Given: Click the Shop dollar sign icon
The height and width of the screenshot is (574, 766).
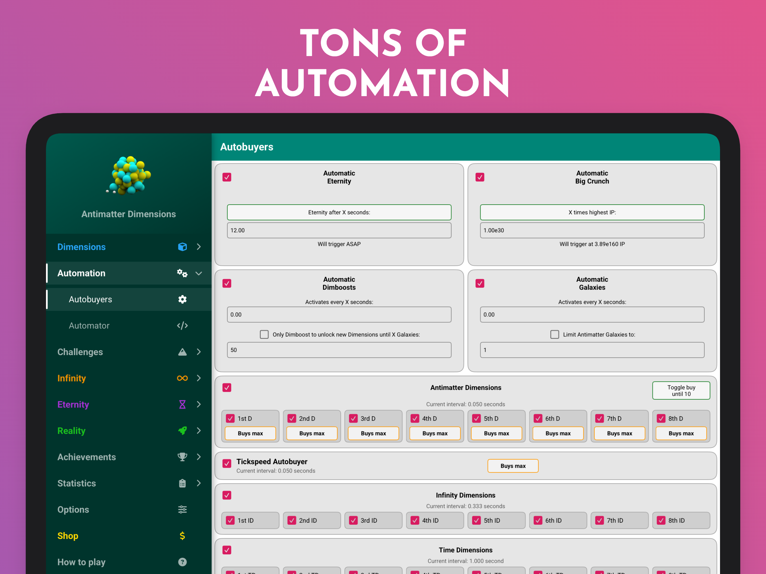Looking at the screenshot, I should (x=182, y=536).
